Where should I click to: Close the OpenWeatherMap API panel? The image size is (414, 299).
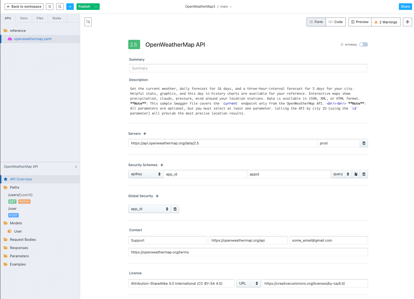[76, 167]
